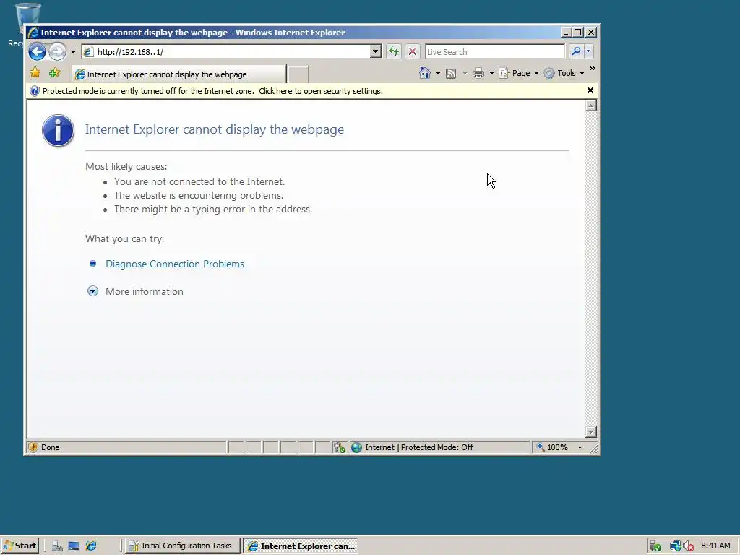The image size is (740, 555).
Task: Click the Internet Explorer taskbar button
Action: pyautogui.click(x=301, y=546)
